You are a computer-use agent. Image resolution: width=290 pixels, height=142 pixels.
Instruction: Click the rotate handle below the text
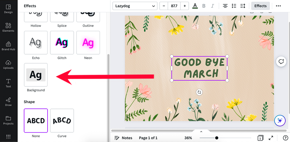tap(199, 92)
